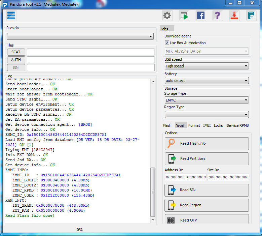Open the Locks tab
Screen dimensions: 262x236
(x=218, y=125)
